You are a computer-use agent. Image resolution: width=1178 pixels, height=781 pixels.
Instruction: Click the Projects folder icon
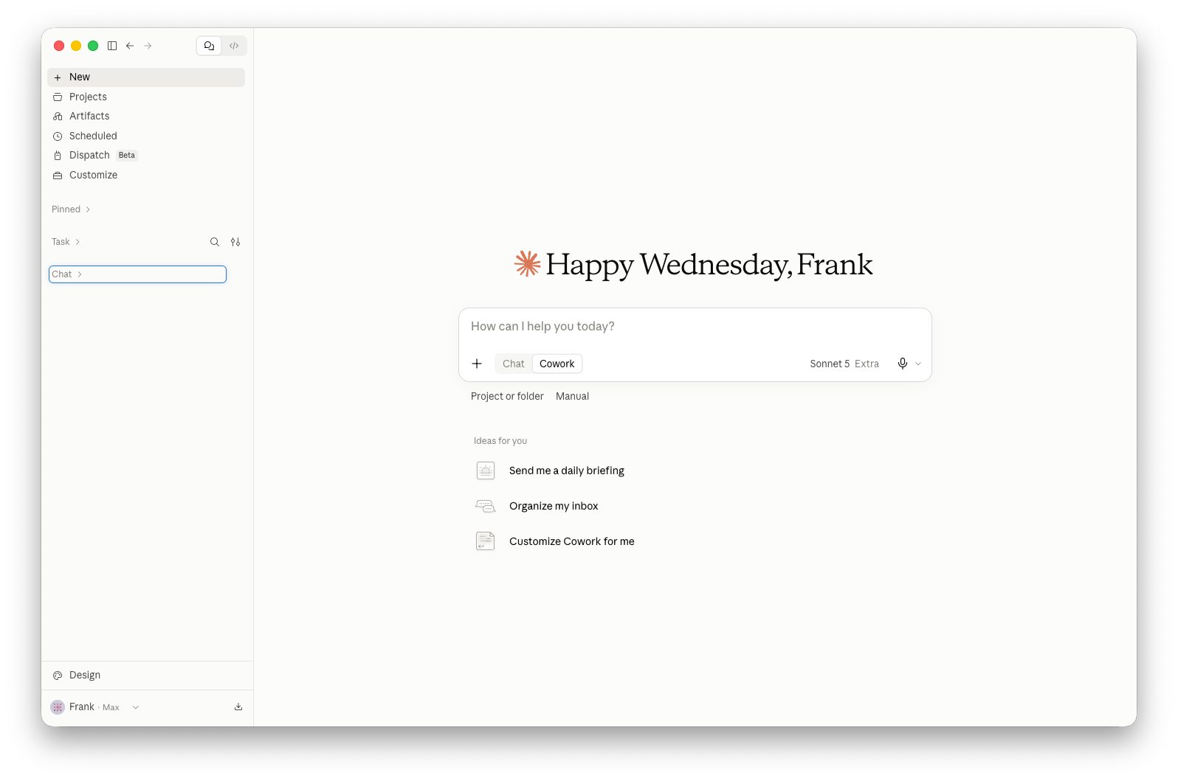pyautogui.click(x=58, y=97)
